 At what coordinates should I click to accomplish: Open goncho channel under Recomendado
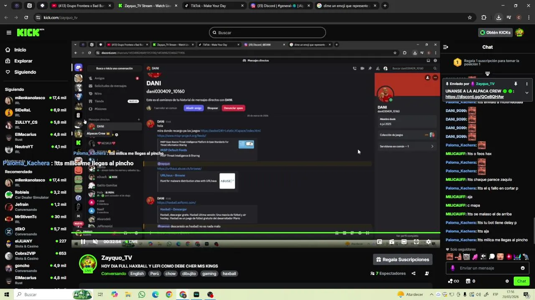(x=36, y=268)
